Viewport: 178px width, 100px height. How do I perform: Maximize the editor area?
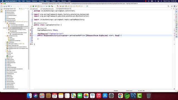pos(174,9)
